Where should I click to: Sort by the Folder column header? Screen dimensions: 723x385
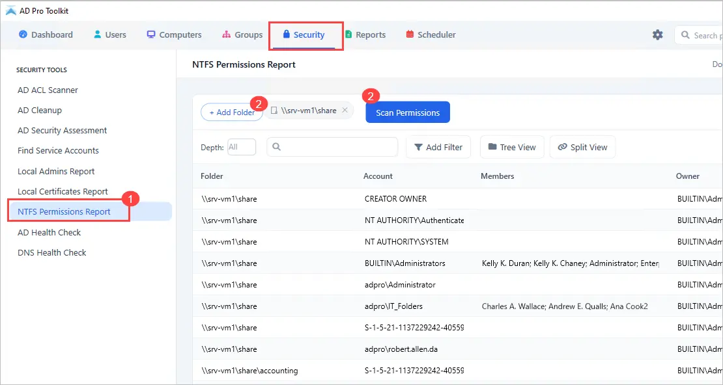(212, 176)
